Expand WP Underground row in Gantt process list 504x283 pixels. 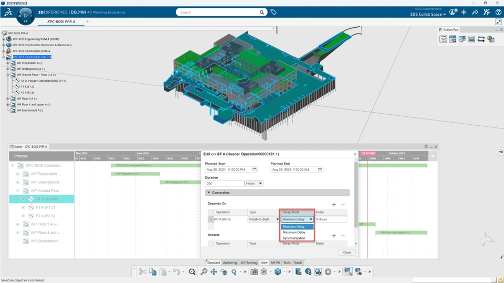pyautogui.click(x=18, y=182)
